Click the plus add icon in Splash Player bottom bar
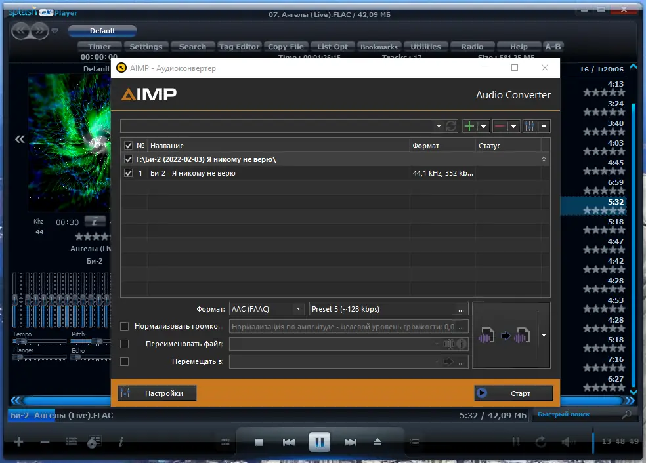This screenshot has width=646, height=463. 18,442
